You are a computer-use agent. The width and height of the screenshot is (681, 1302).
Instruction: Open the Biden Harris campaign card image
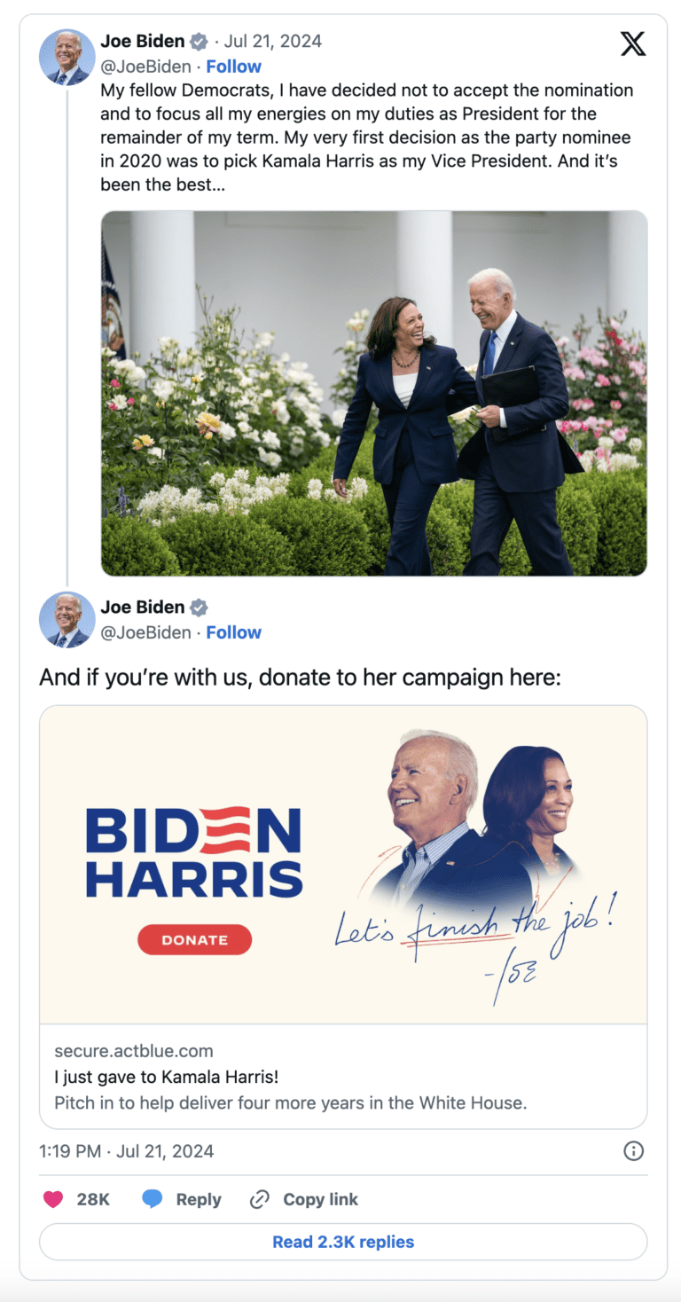(343, 865)
